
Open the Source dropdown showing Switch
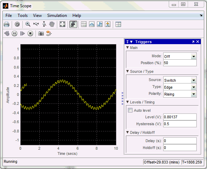point(193,80)
